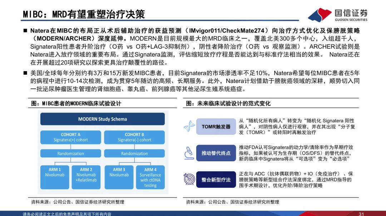Click the microscope icon beside 推动替代终点
This screenshot has height=216, width=386.
189,153
